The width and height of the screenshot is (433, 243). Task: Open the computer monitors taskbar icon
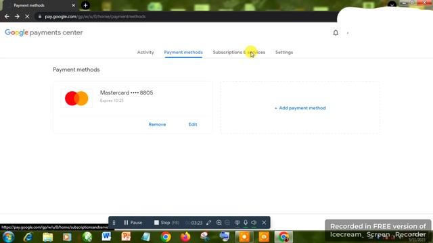click(x=225, y=237)
